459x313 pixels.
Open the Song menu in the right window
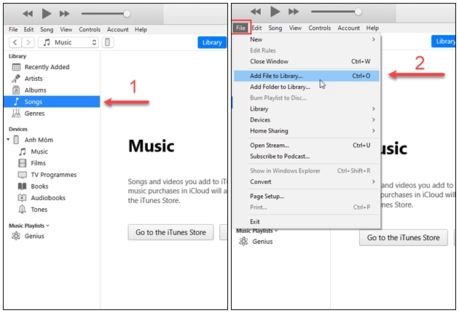[275, 28]
